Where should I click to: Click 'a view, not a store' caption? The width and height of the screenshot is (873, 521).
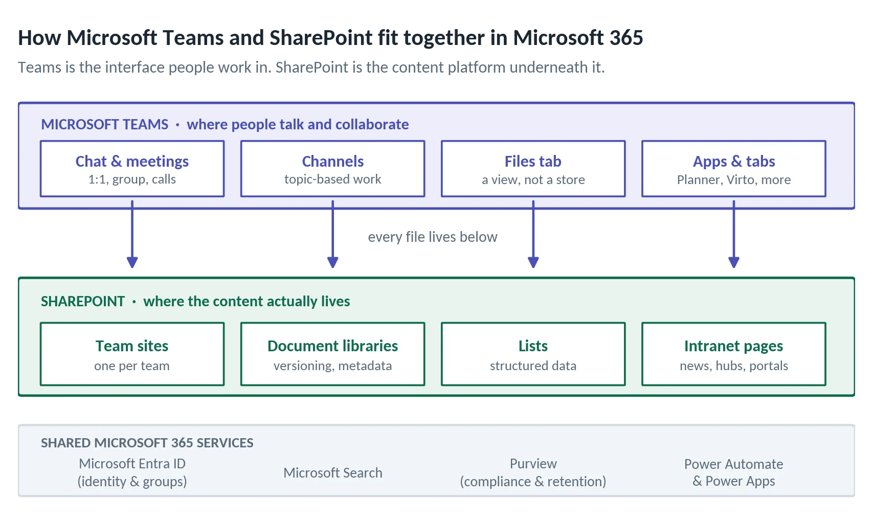[x=533, y=179]
